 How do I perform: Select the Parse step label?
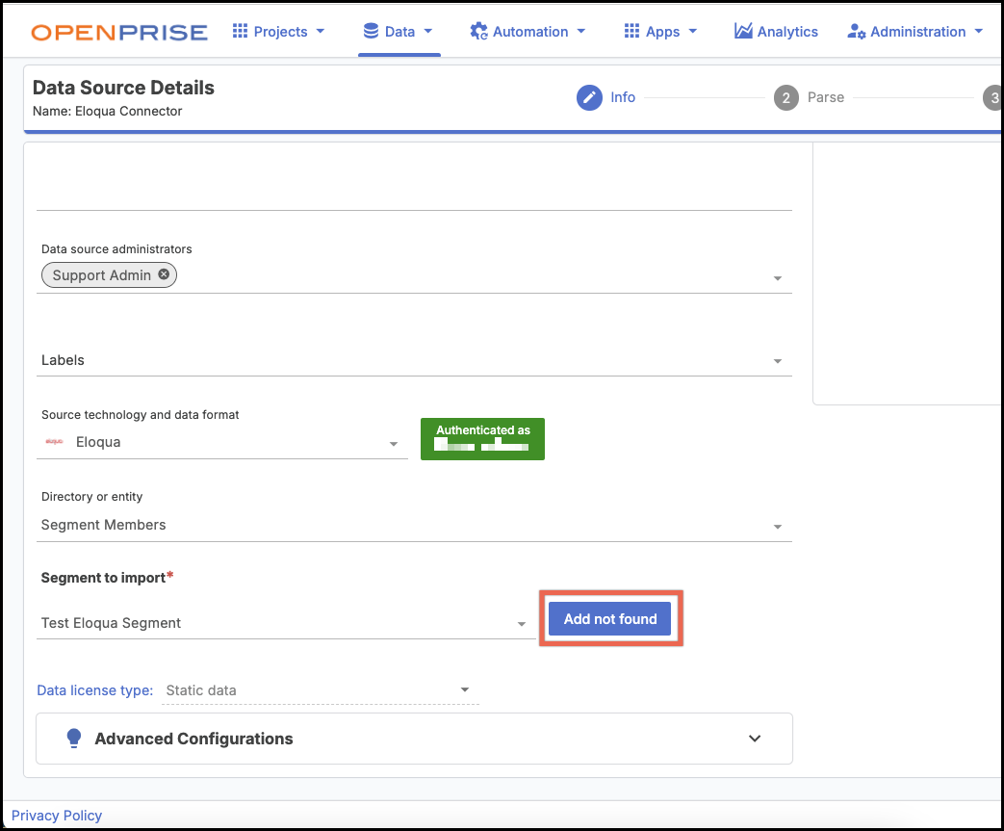pos(825,97)
